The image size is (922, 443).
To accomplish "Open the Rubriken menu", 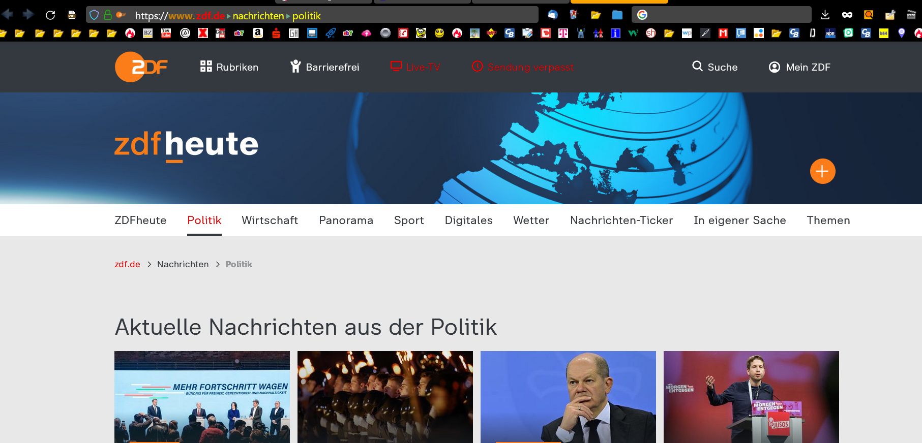I will coord(229,67).
